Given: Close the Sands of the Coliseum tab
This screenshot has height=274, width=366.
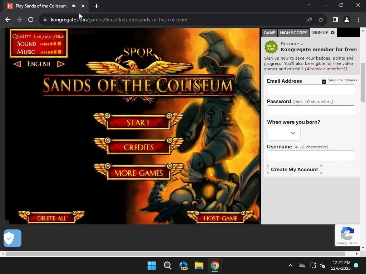Looking at the screenshot, I should 83,6.
